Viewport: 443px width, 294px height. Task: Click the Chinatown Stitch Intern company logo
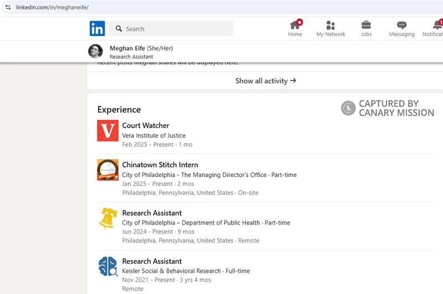pyautogui.click(x=107, y=170)
